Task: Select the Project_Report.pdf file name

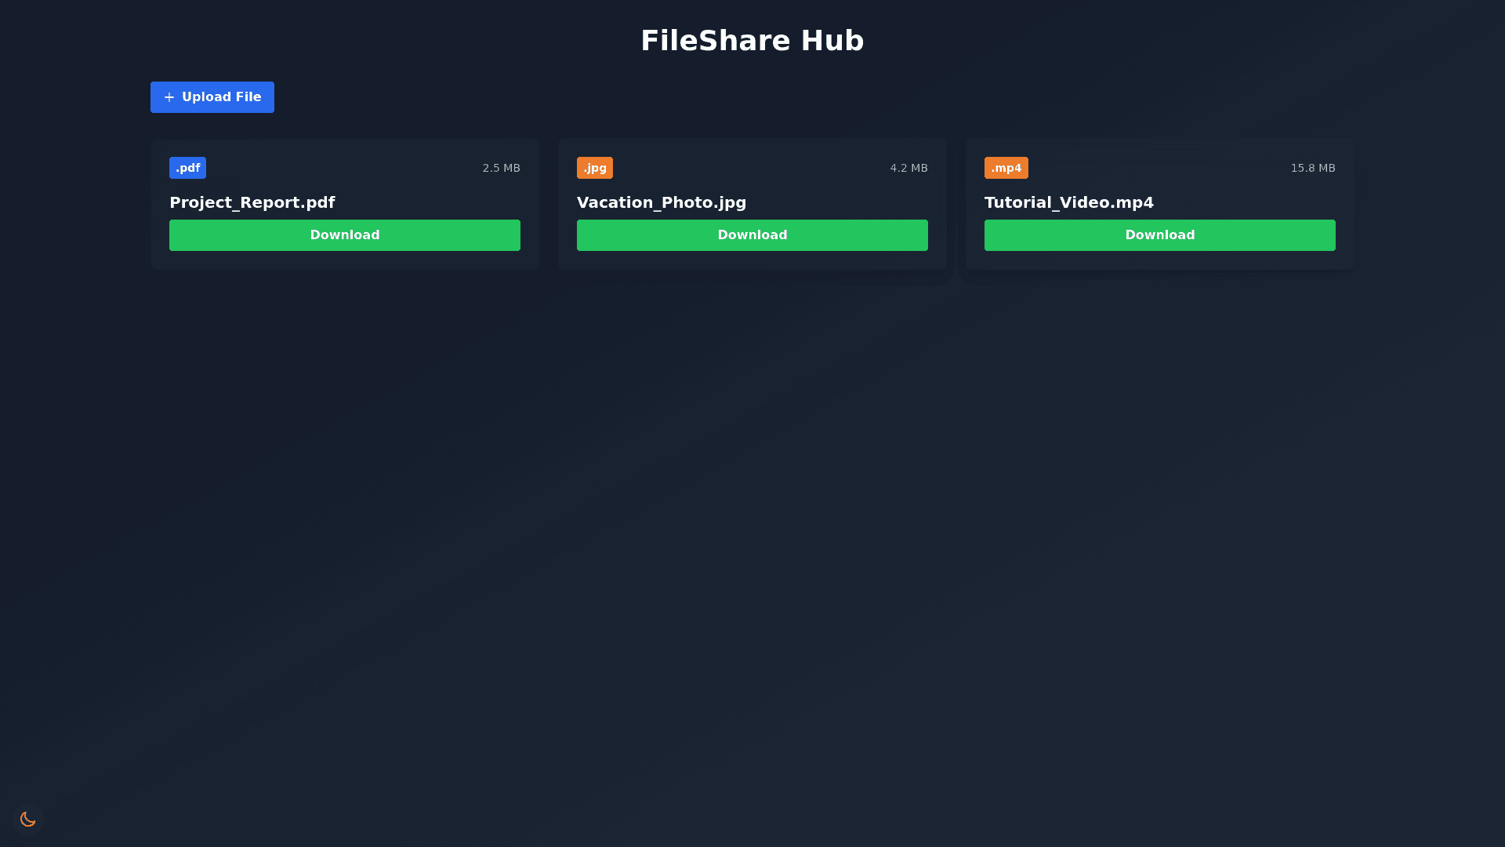Action: (x=252, y=202)
